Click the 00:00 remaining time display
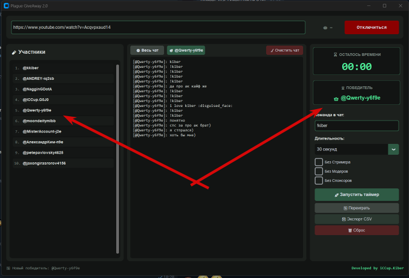Viewport: 409px width, 278px height. tap(356, 67)
